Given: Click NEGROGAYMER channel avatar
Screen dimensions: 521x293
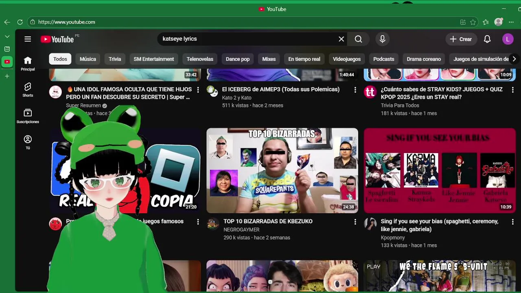Looking at the screenshot, I should point(213,224).
